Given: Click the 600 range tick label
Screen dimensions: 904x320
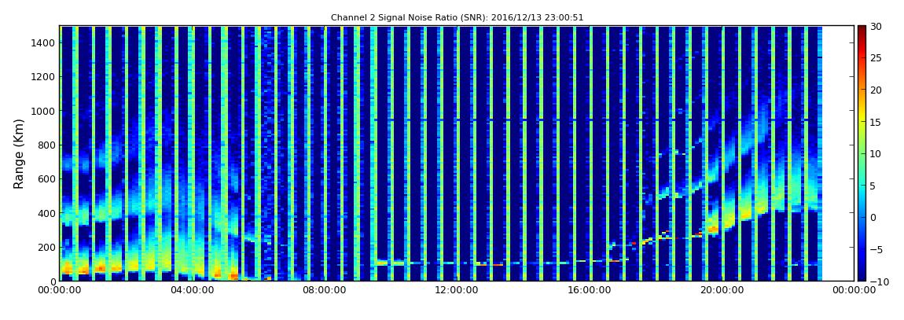Looking at the screenshot, I should (46, 178).
